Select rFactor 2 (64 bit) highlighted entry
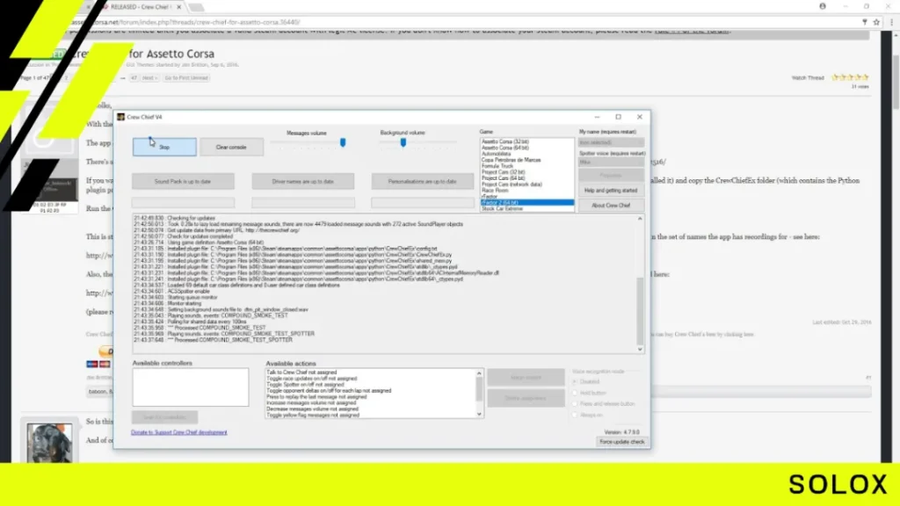Screen dimensions: 900x506 [x=527, y=203]
